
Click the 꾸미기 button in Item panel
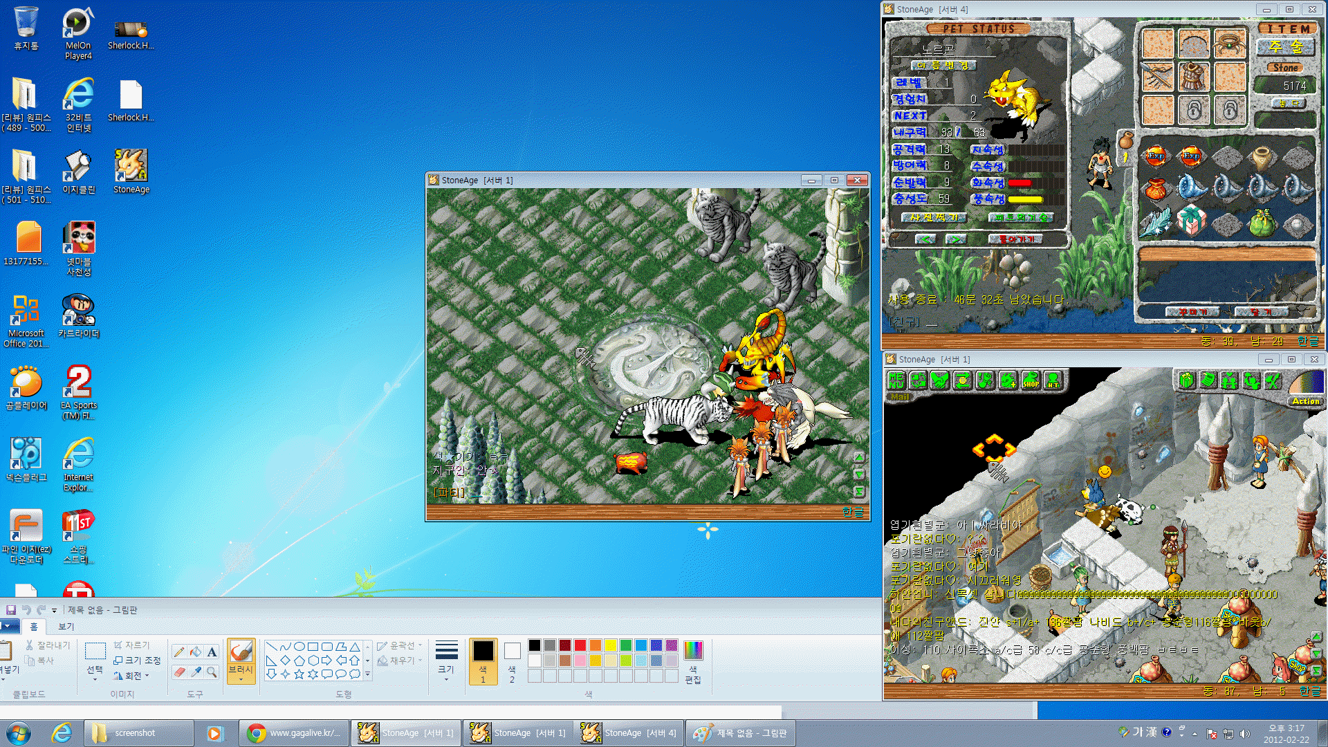[x=1192, y=312]
